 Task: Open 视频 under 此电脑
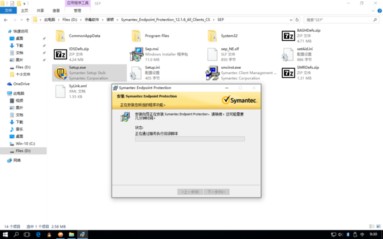pyautogui.click(x=19, y=101)
